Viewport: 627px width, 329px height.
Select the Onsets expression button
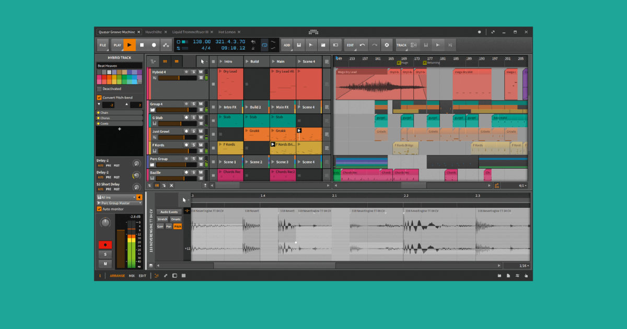[x=176, y=219]
